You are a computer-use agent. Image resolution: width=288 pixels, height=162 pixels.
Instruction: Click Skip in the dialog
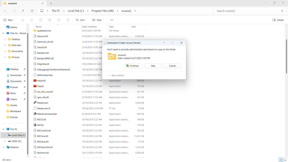(153, 66)
